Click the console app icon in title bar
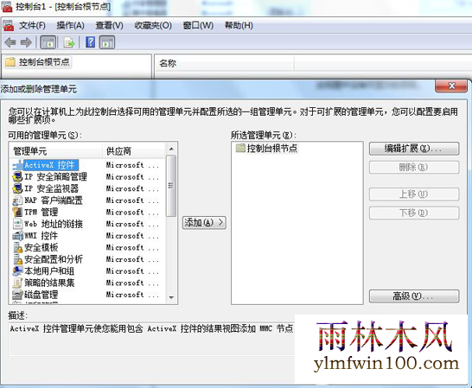This screenshot has width=472, height=388. (7, 6)
